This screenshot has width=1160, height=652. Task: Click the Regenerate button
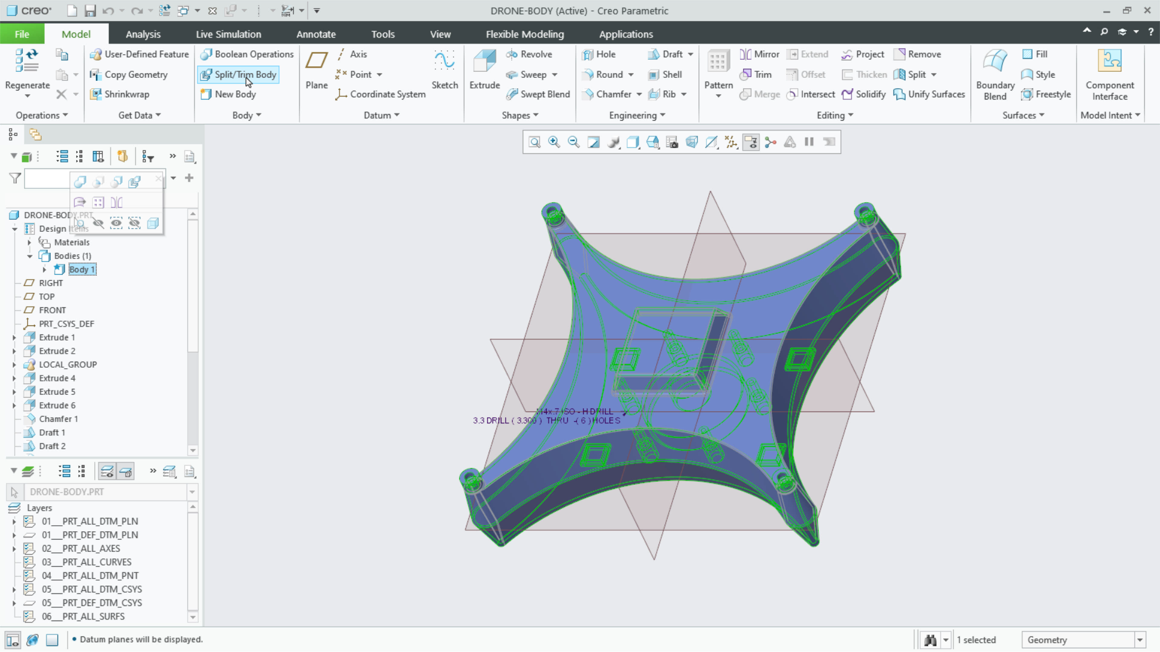click(26, 66)
